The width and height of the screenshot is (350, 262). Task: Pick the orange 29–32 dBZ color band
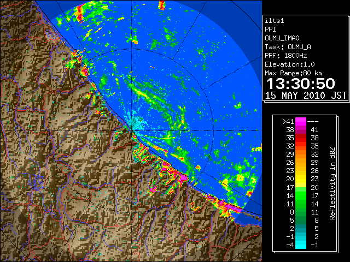click(301, 154)
